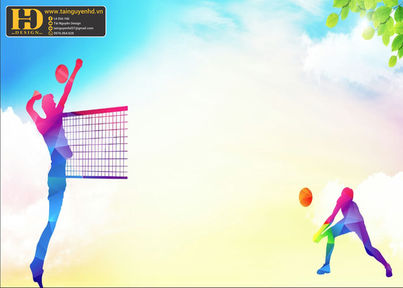Click the orange volleyball near the kneeling player
403x288 pixels.
(x=306, y=197)
